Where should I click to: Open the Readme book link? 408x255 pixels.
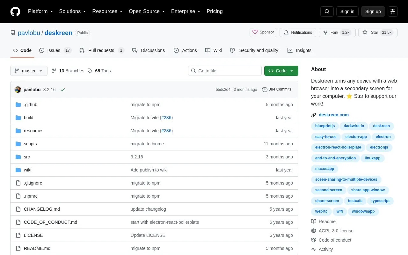tap(324, 222)
